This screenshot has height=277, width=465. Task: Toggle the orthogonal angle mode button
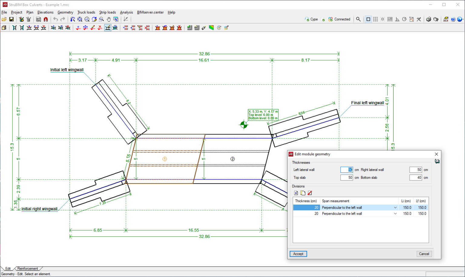click(397, 19)
